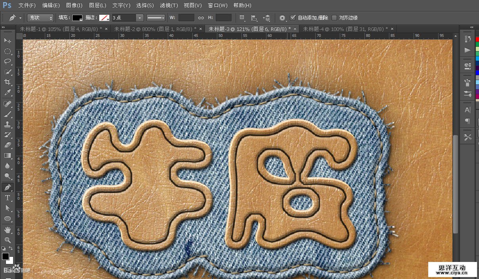Click the Gradient tool
Image resolution: width=479 pixels, height=279 pixels.
tap(8, 156)
